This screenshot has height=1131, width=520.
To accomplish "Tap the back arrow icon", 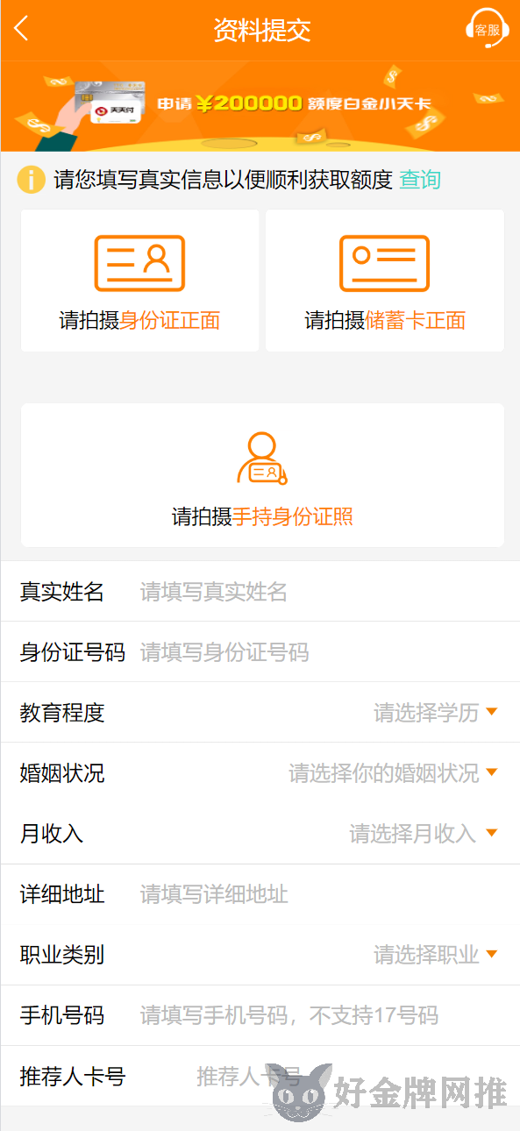I will pyautogui.click(x=21, y=29).
